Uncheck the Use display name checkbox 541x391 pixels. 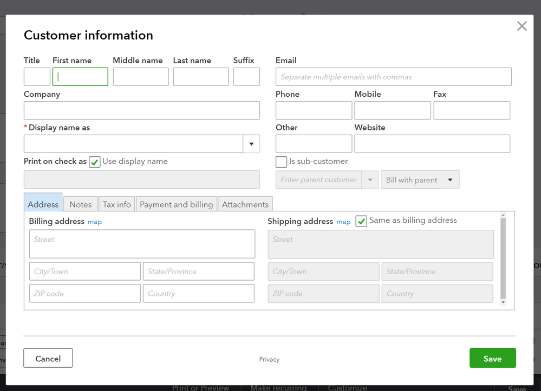point(95,162)
